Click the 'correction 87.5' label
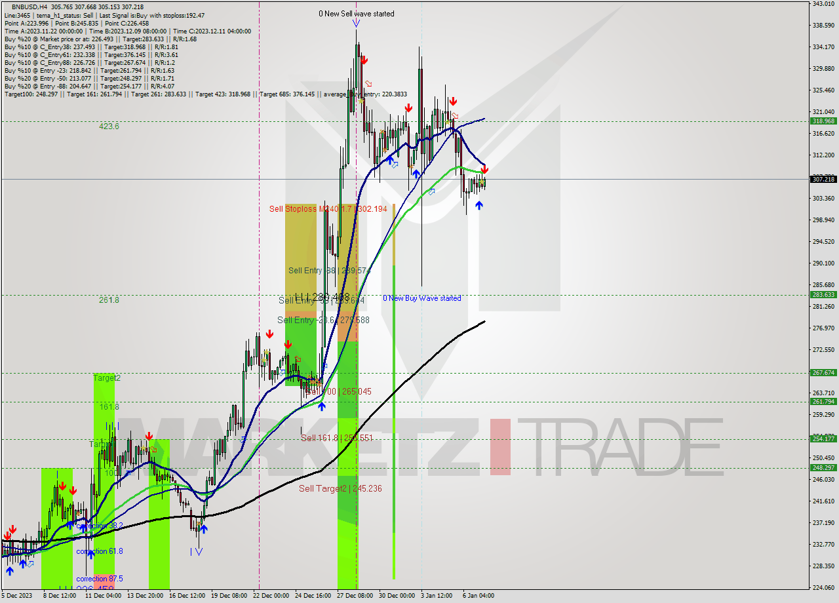Viewport: 839px width, 603px height. 99,579
